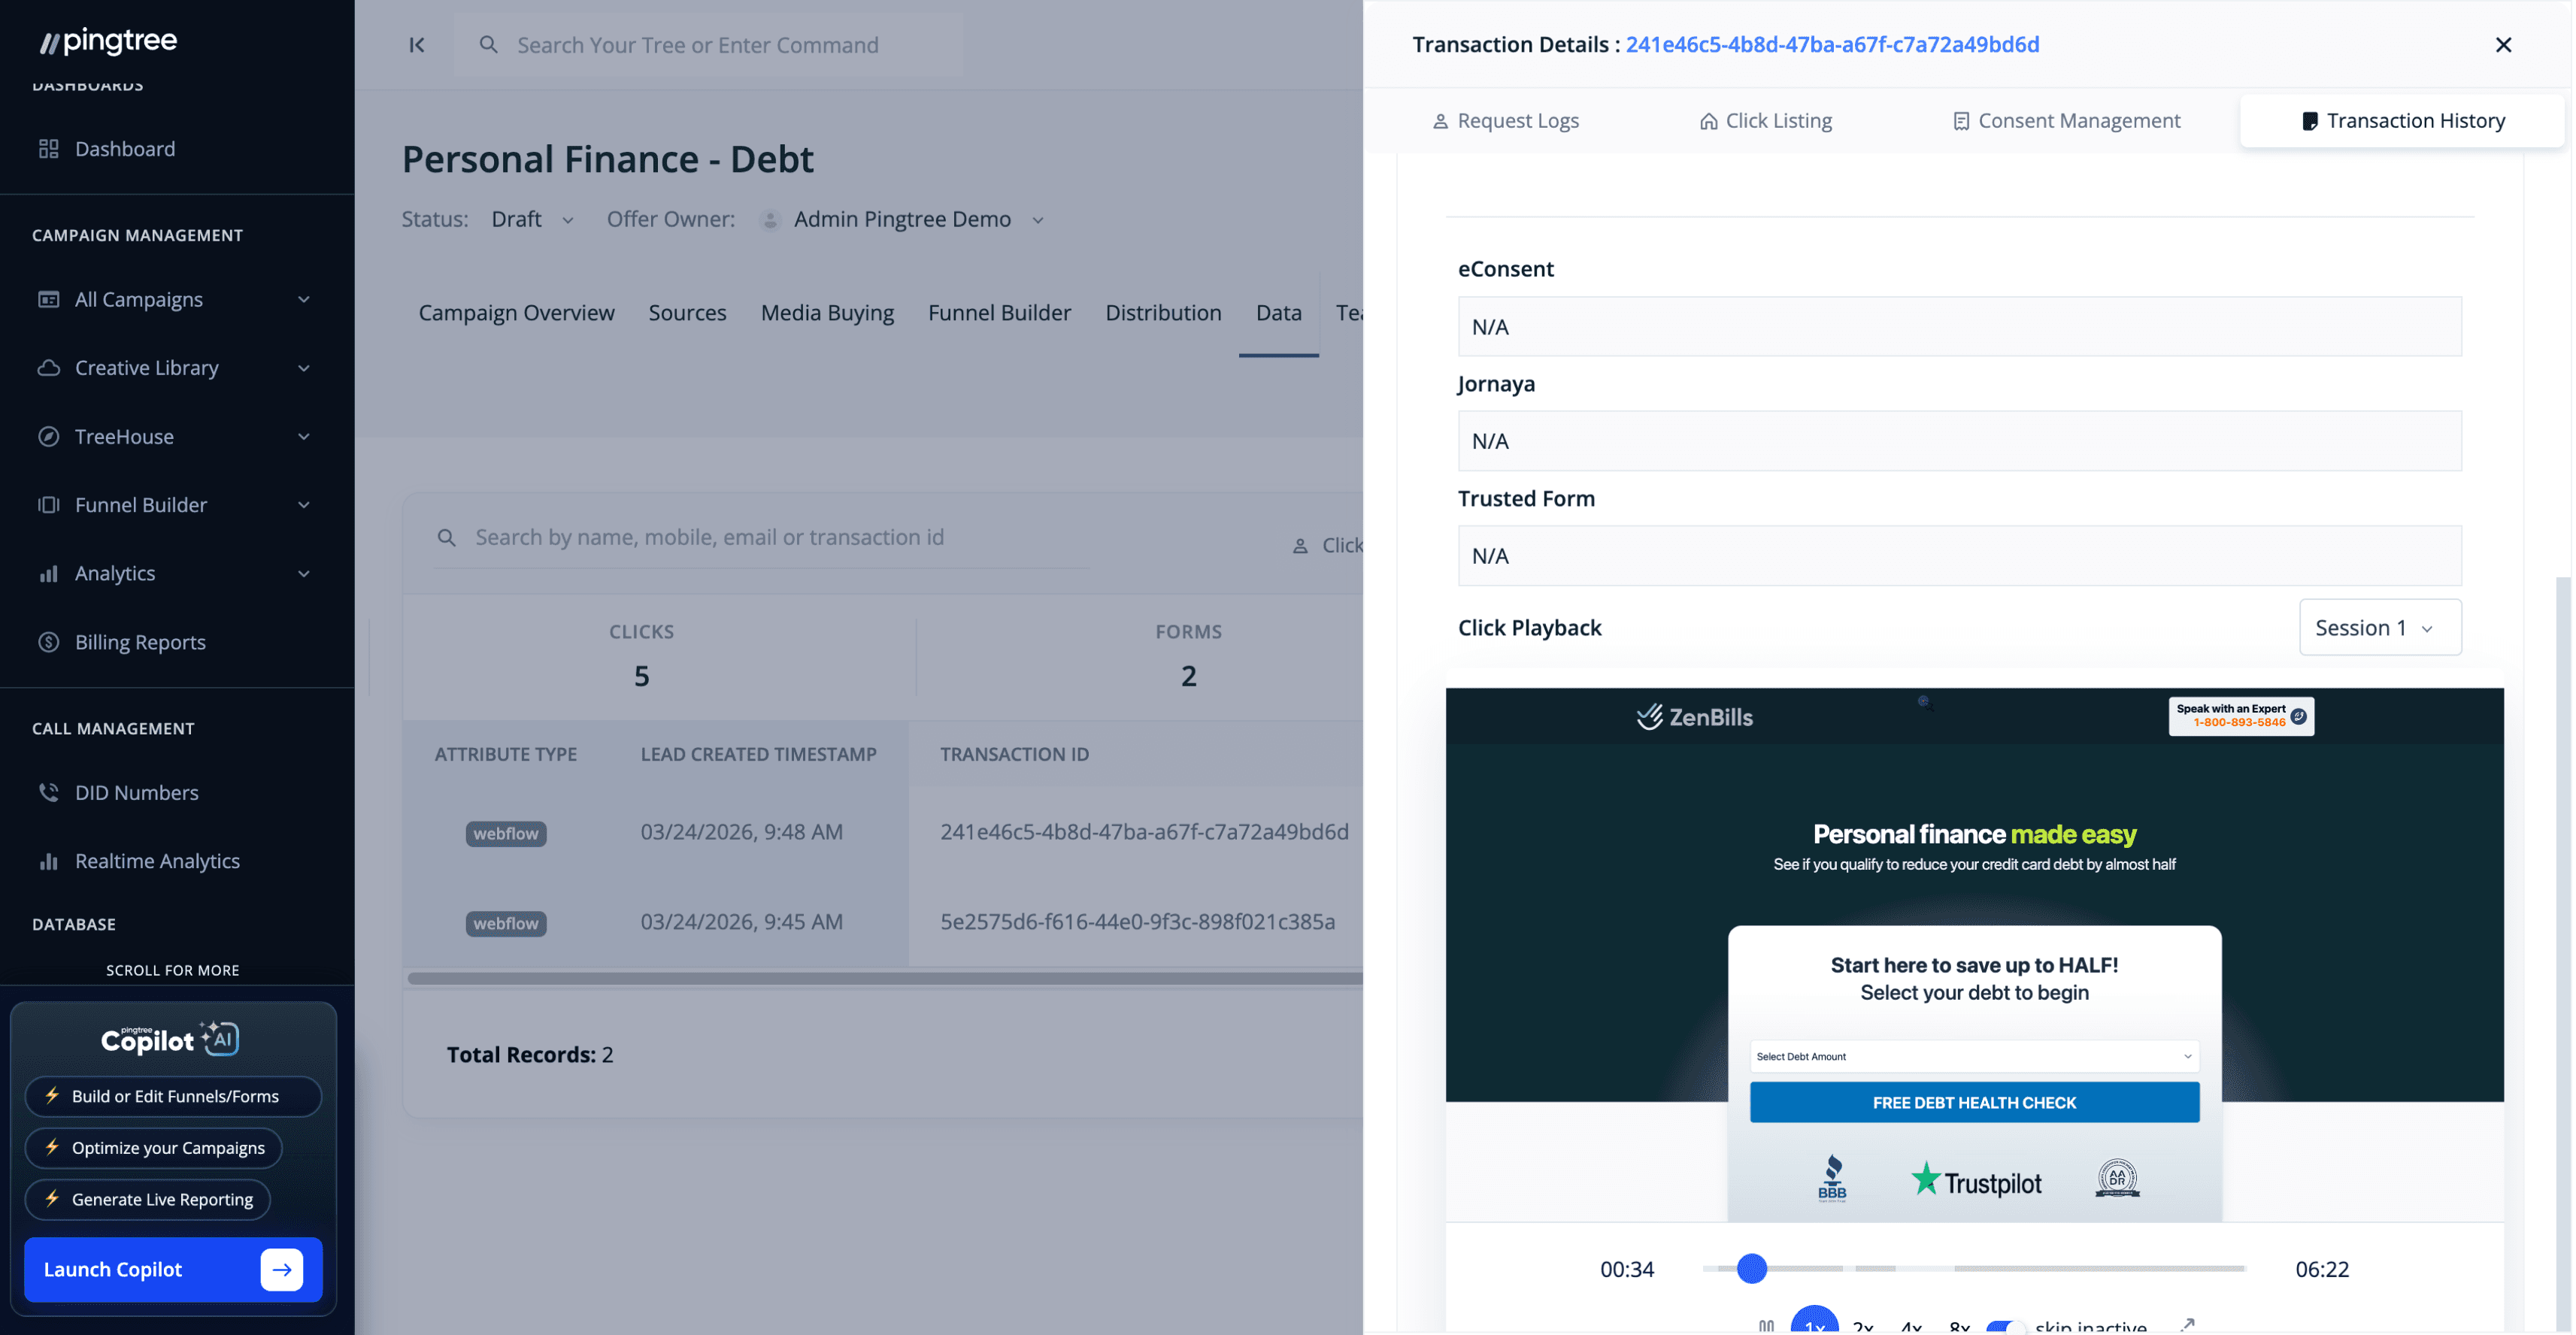The width and height of the screenshot is (2576, 1335).
Task: Click the Launch Copilot button
Action: (x=172, y=1269)
